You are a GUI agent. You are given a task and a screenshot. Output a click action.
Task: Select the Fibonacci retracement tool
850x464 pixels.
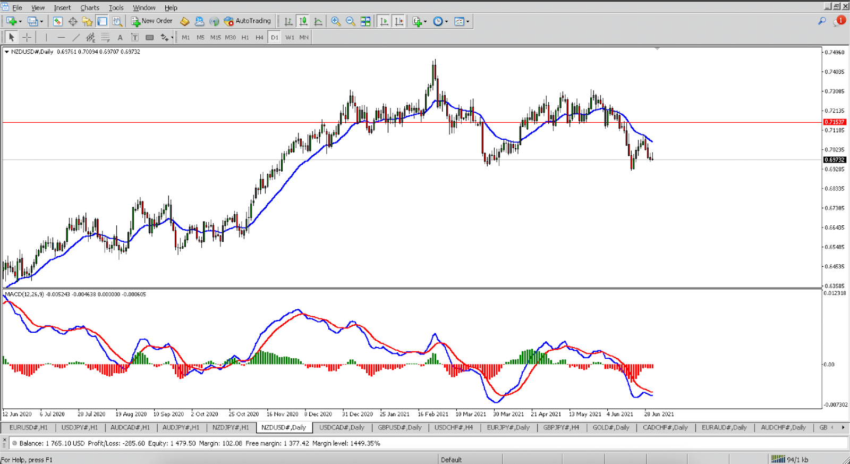[105, 37]
